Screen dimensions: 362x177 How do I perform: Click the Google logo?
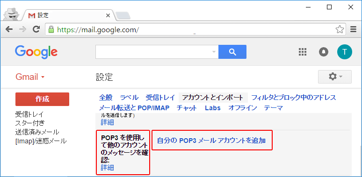(x=36, y=53)
